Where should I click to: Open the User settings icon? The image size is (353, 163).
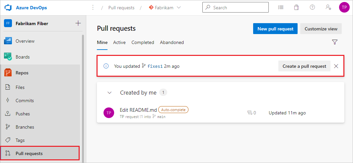(328, 7)
